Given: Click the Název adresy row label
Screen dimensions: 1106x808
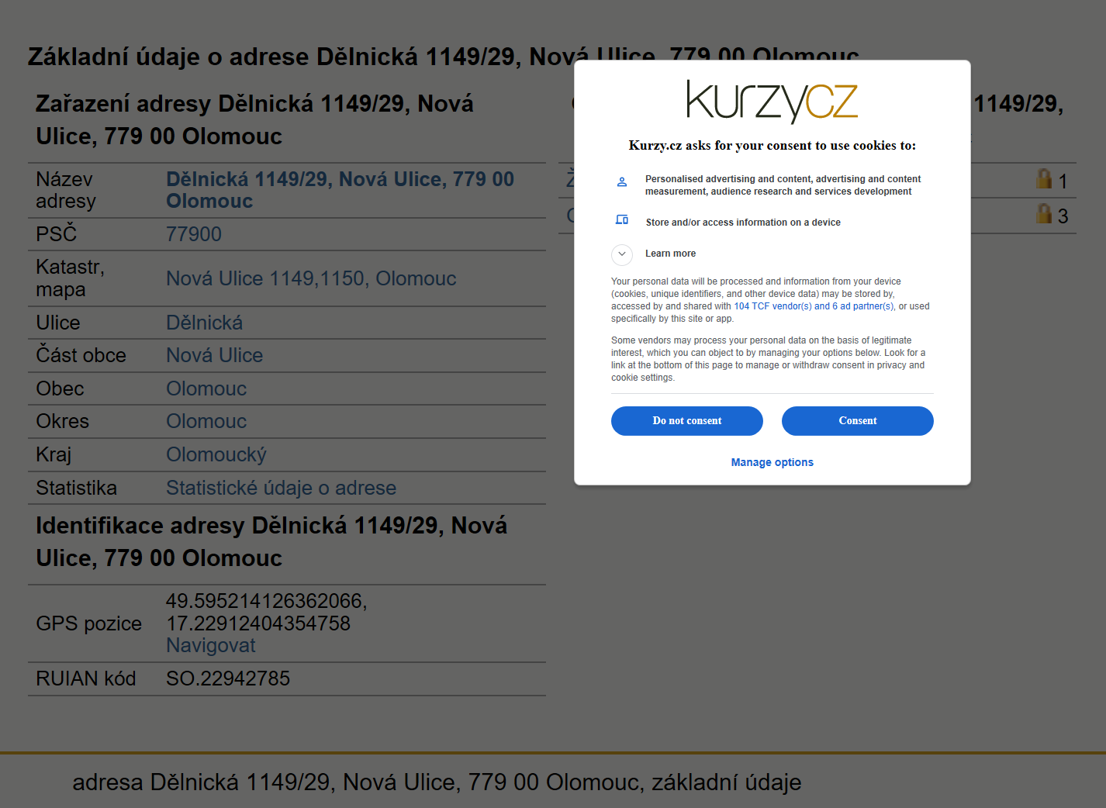Looking at the screenshot, I should (66, 190).
